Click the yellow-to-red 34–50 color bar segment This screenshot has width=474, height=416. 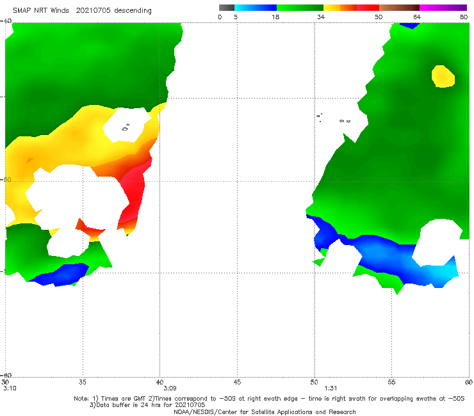tap(351, 8)
